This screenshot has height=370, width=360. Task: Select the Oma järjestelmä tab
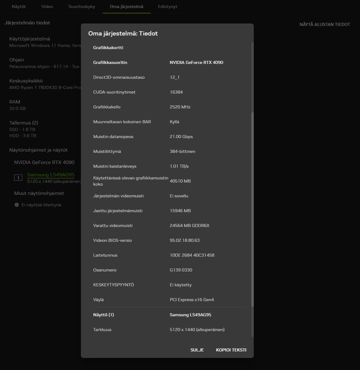point(127,7)
